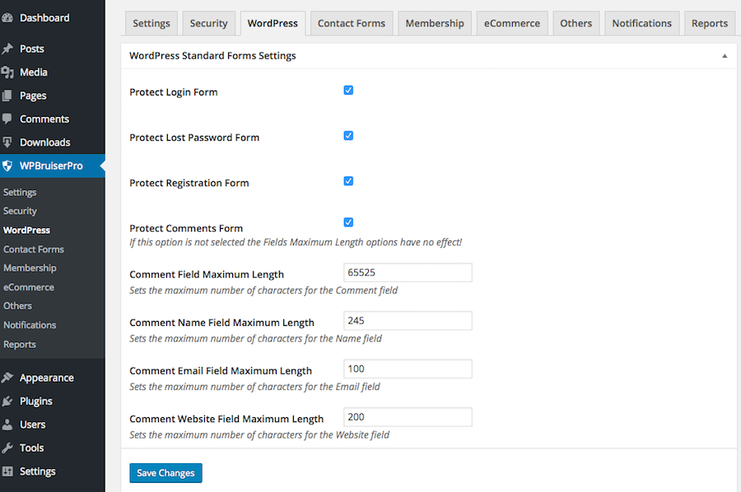This screenshot has height=492, width=741.
Task: Open the Media library icon
Action: click(12, 72)
